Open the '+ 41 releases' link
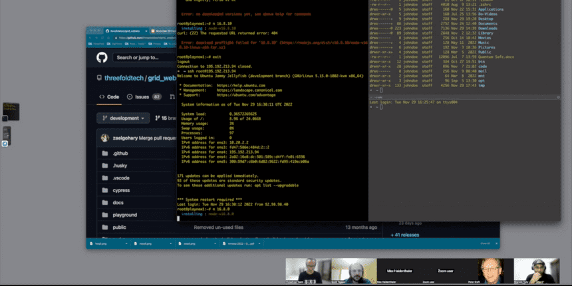The image size is (572, 286). tap(404, 235)
